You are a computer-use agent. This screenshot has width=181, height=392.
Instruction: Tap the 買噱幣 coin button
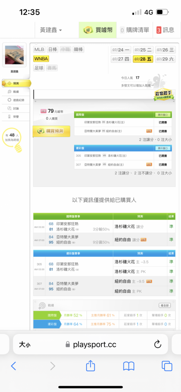tap(98, 30)
